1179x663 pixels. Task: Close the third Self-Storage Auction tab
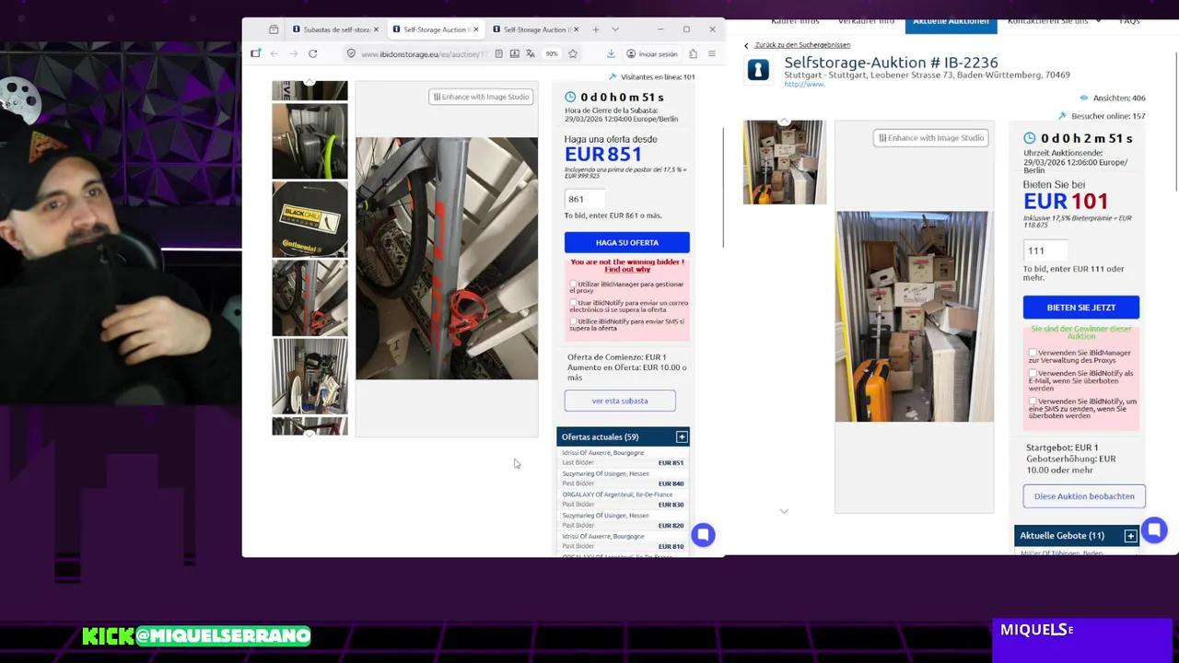[x=577, y=29]
